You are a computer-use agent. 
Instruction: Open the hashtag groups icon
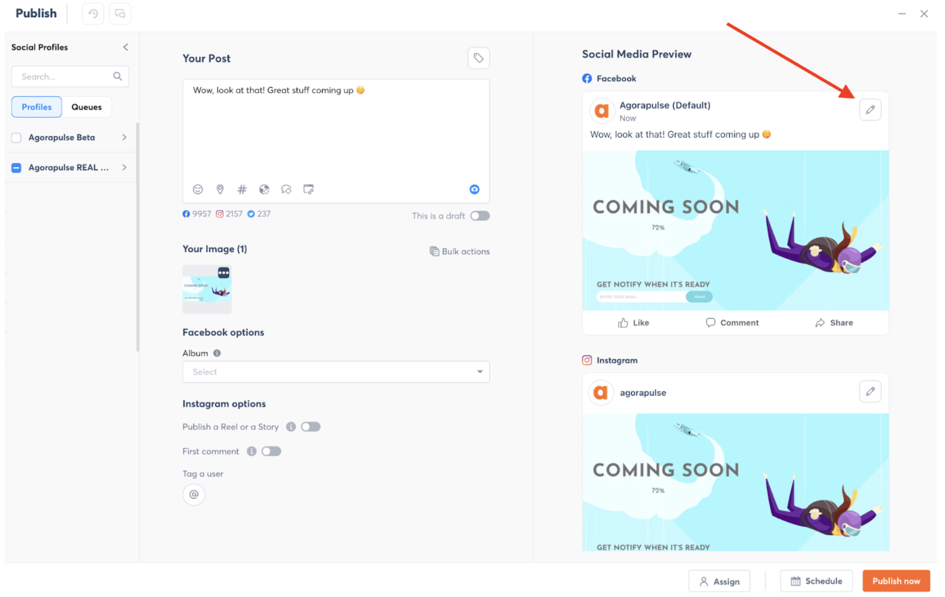point(242,189)
